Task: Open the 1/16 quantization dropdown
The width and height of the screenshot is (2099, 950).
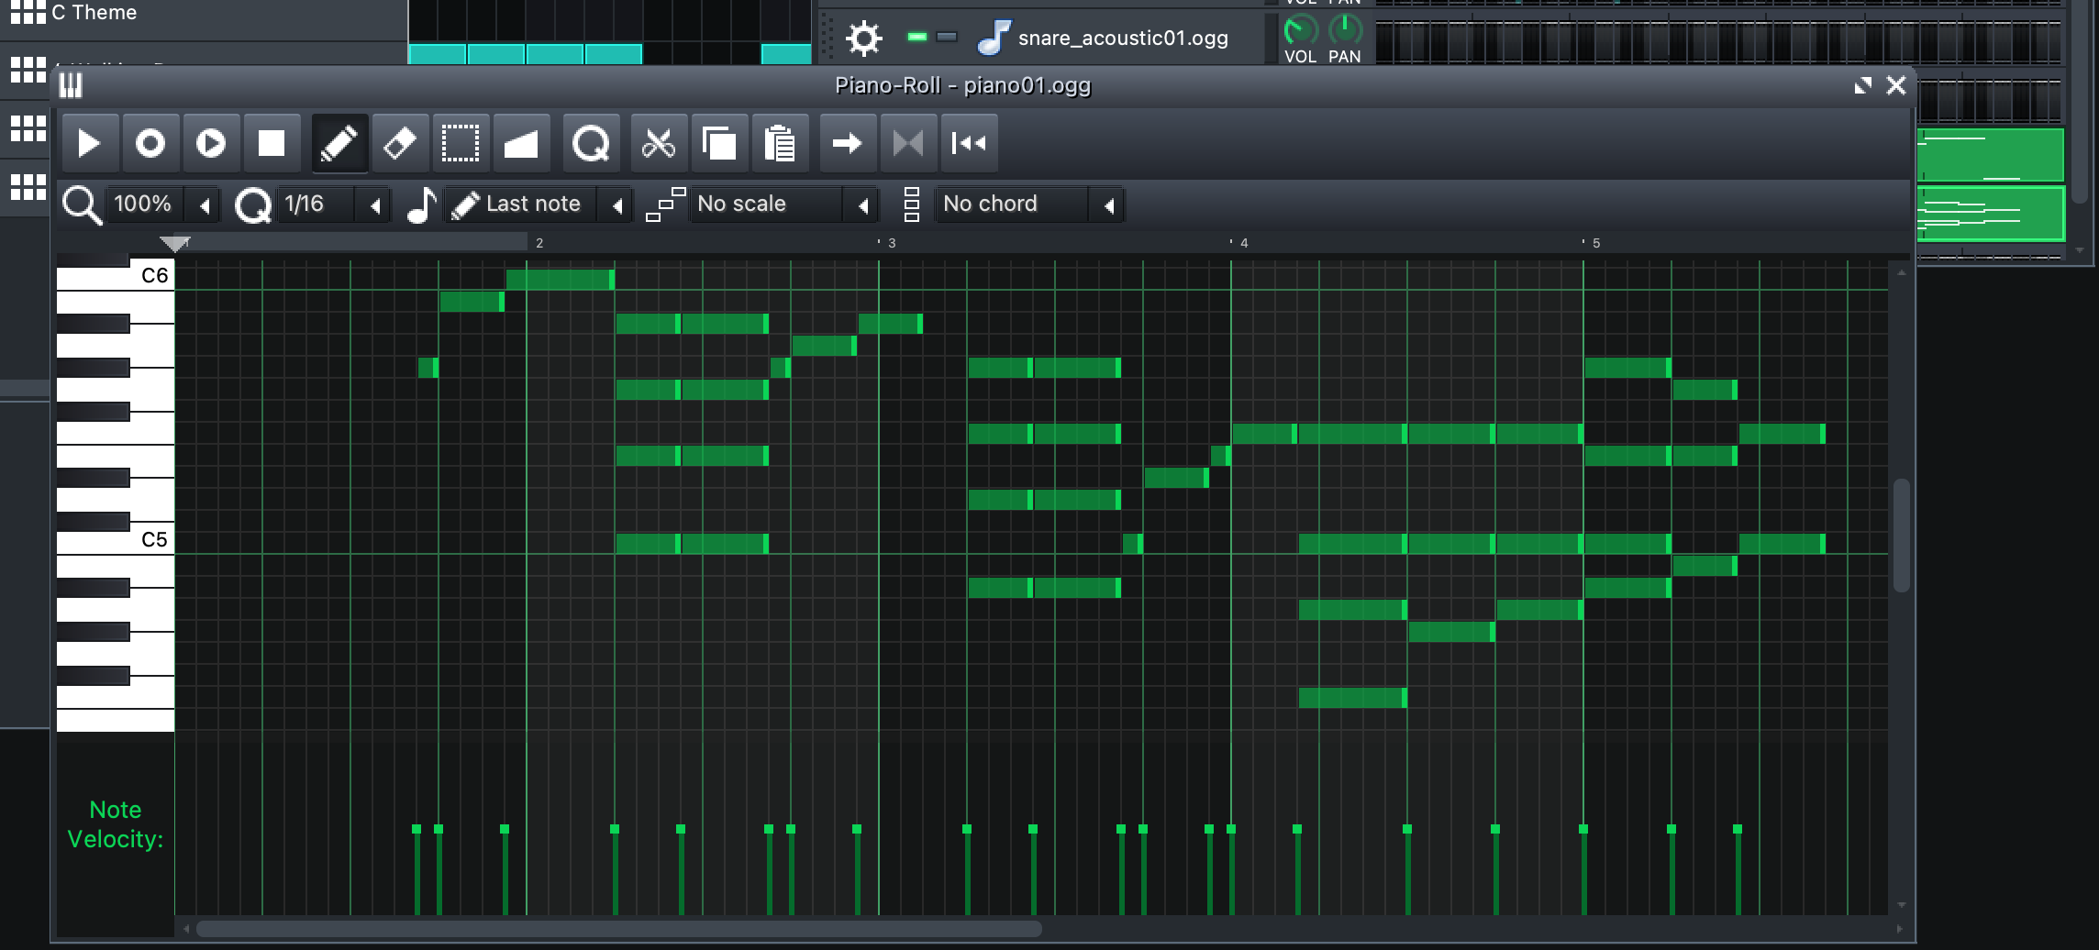Action: tap(335, 204)
